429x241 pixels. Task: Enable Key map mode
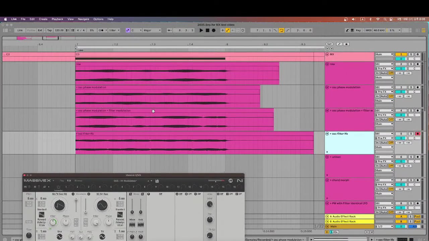[358, 30]
